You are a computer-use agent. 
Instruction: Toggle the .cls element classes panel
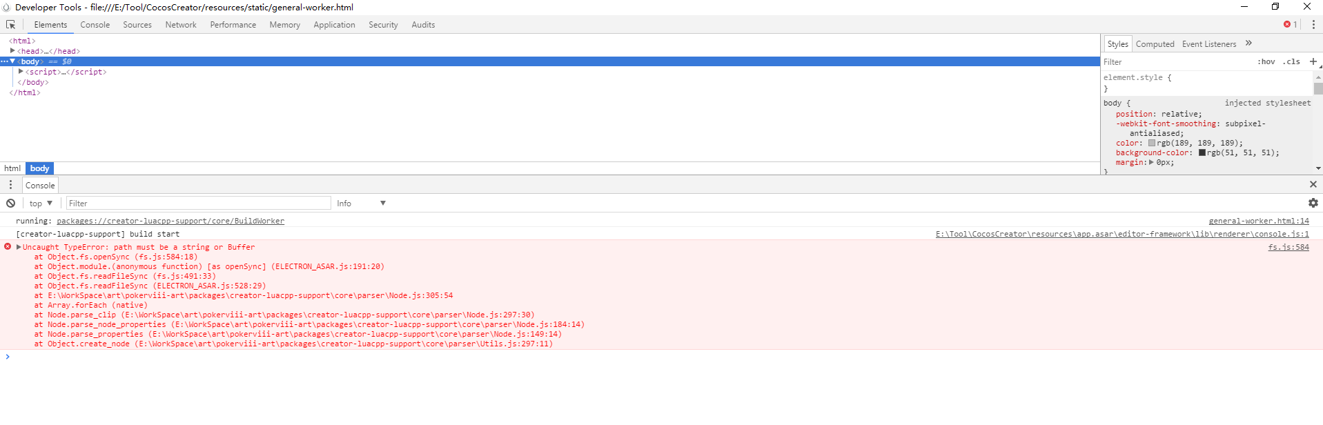1291,62
